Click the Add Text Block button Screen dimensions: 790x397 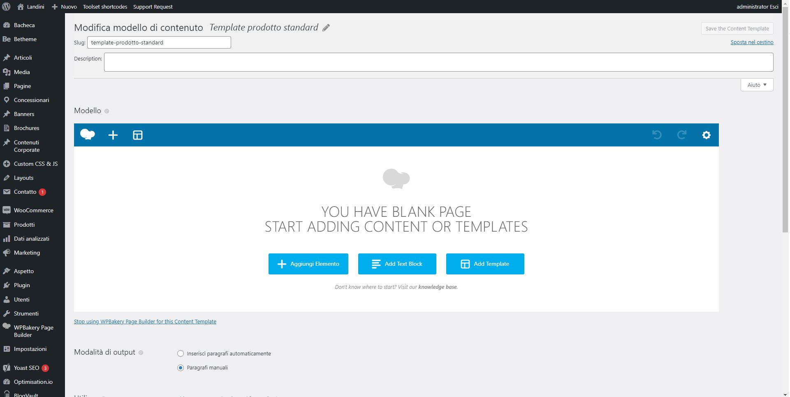pos(397,264)
